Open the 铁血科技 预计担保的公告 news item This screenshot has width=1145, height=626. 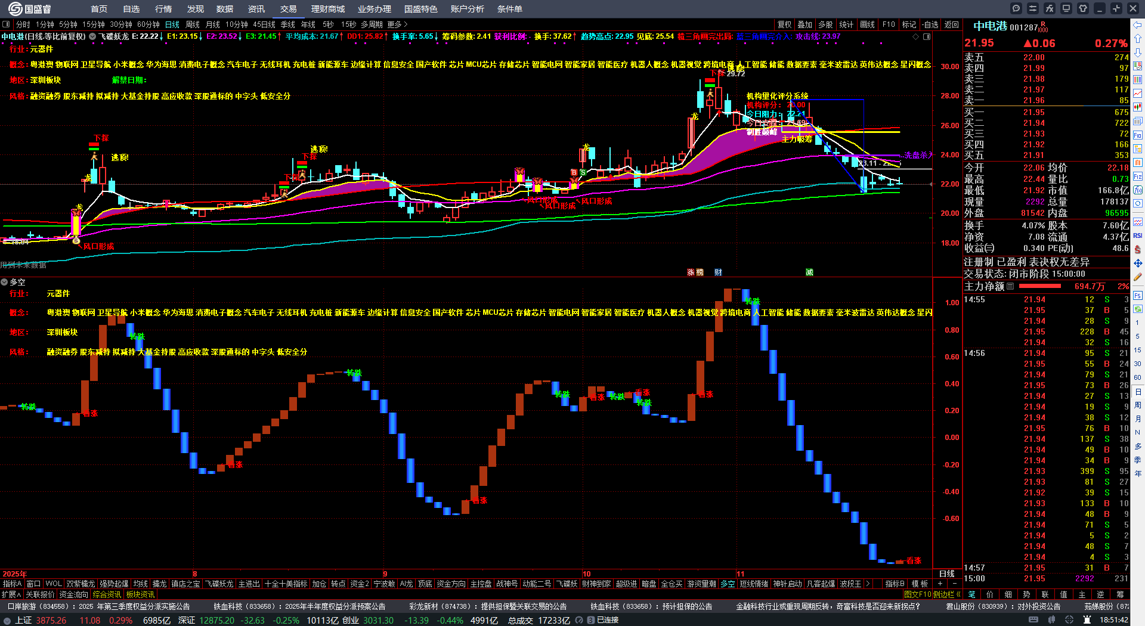coord(651,606)
